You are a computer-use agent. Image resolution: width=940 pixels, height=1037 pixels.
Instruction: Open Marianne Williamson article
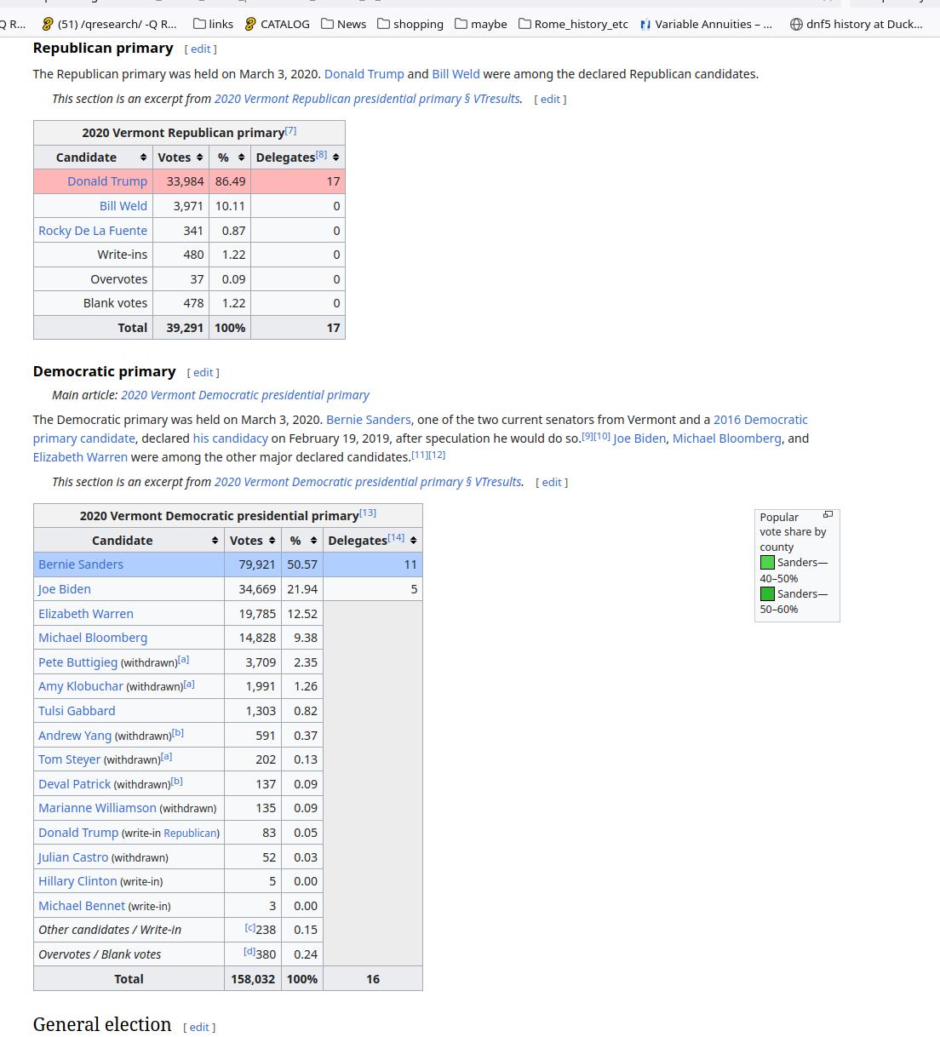click(97, 808)
